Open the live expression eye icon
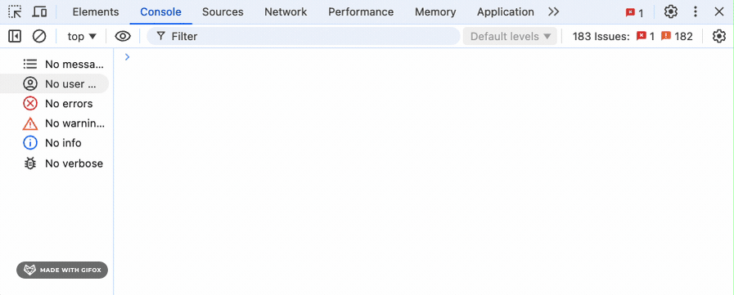 tap(123, 36)
